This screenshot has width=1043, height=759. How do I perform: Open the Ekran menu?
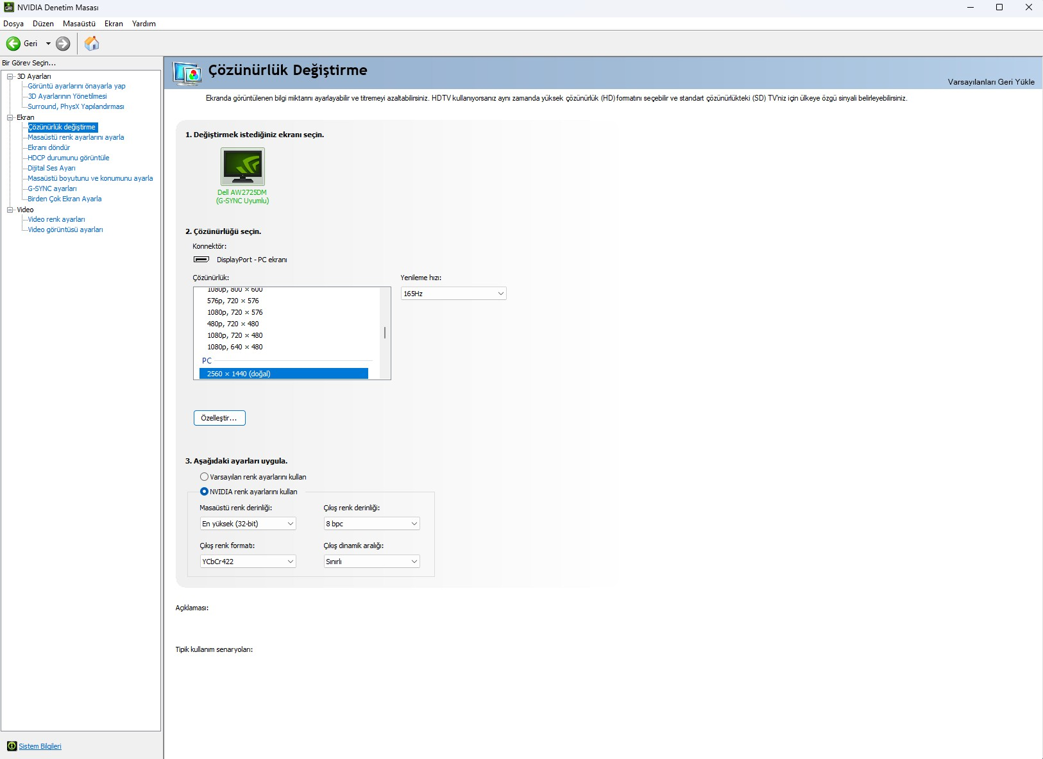point(114,24)
